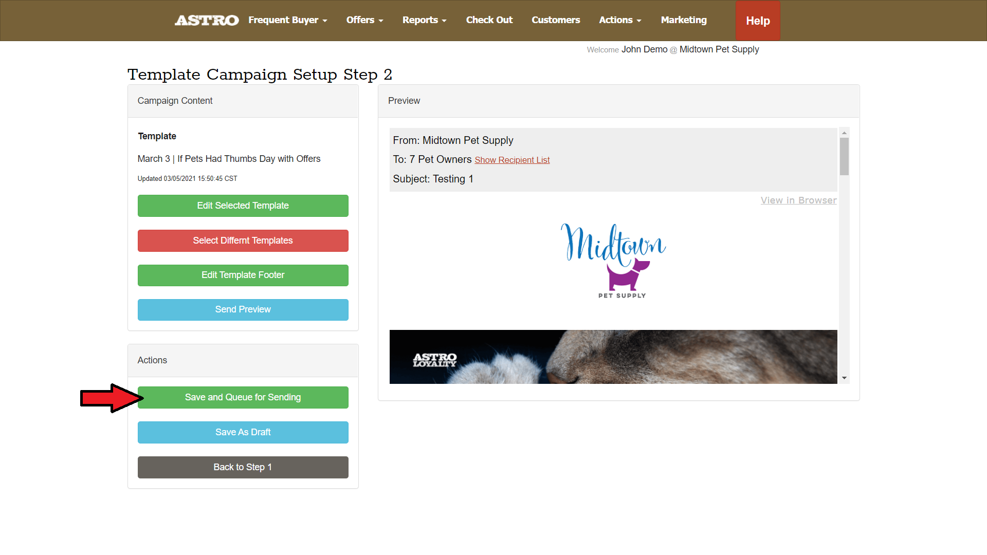This screenshot has width=987, height=555.
Task: Click Edit Template Footer
Action: tap(243, 275)
